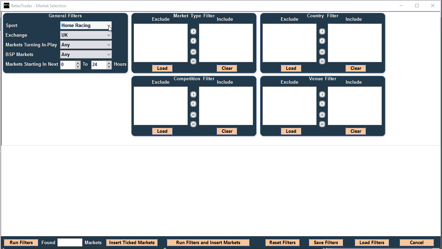Click Run Filters and Insert Markets
442x249 pixels.
click(x=208, y=242)
